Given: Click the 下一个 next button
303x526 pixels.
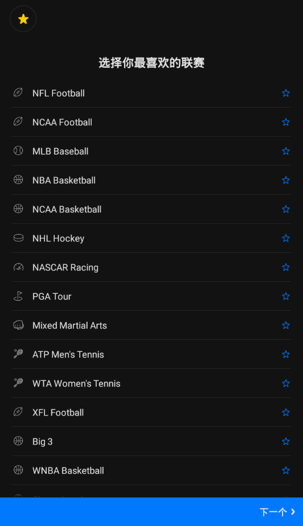Looking at the screenshot, I should point(151,512).
